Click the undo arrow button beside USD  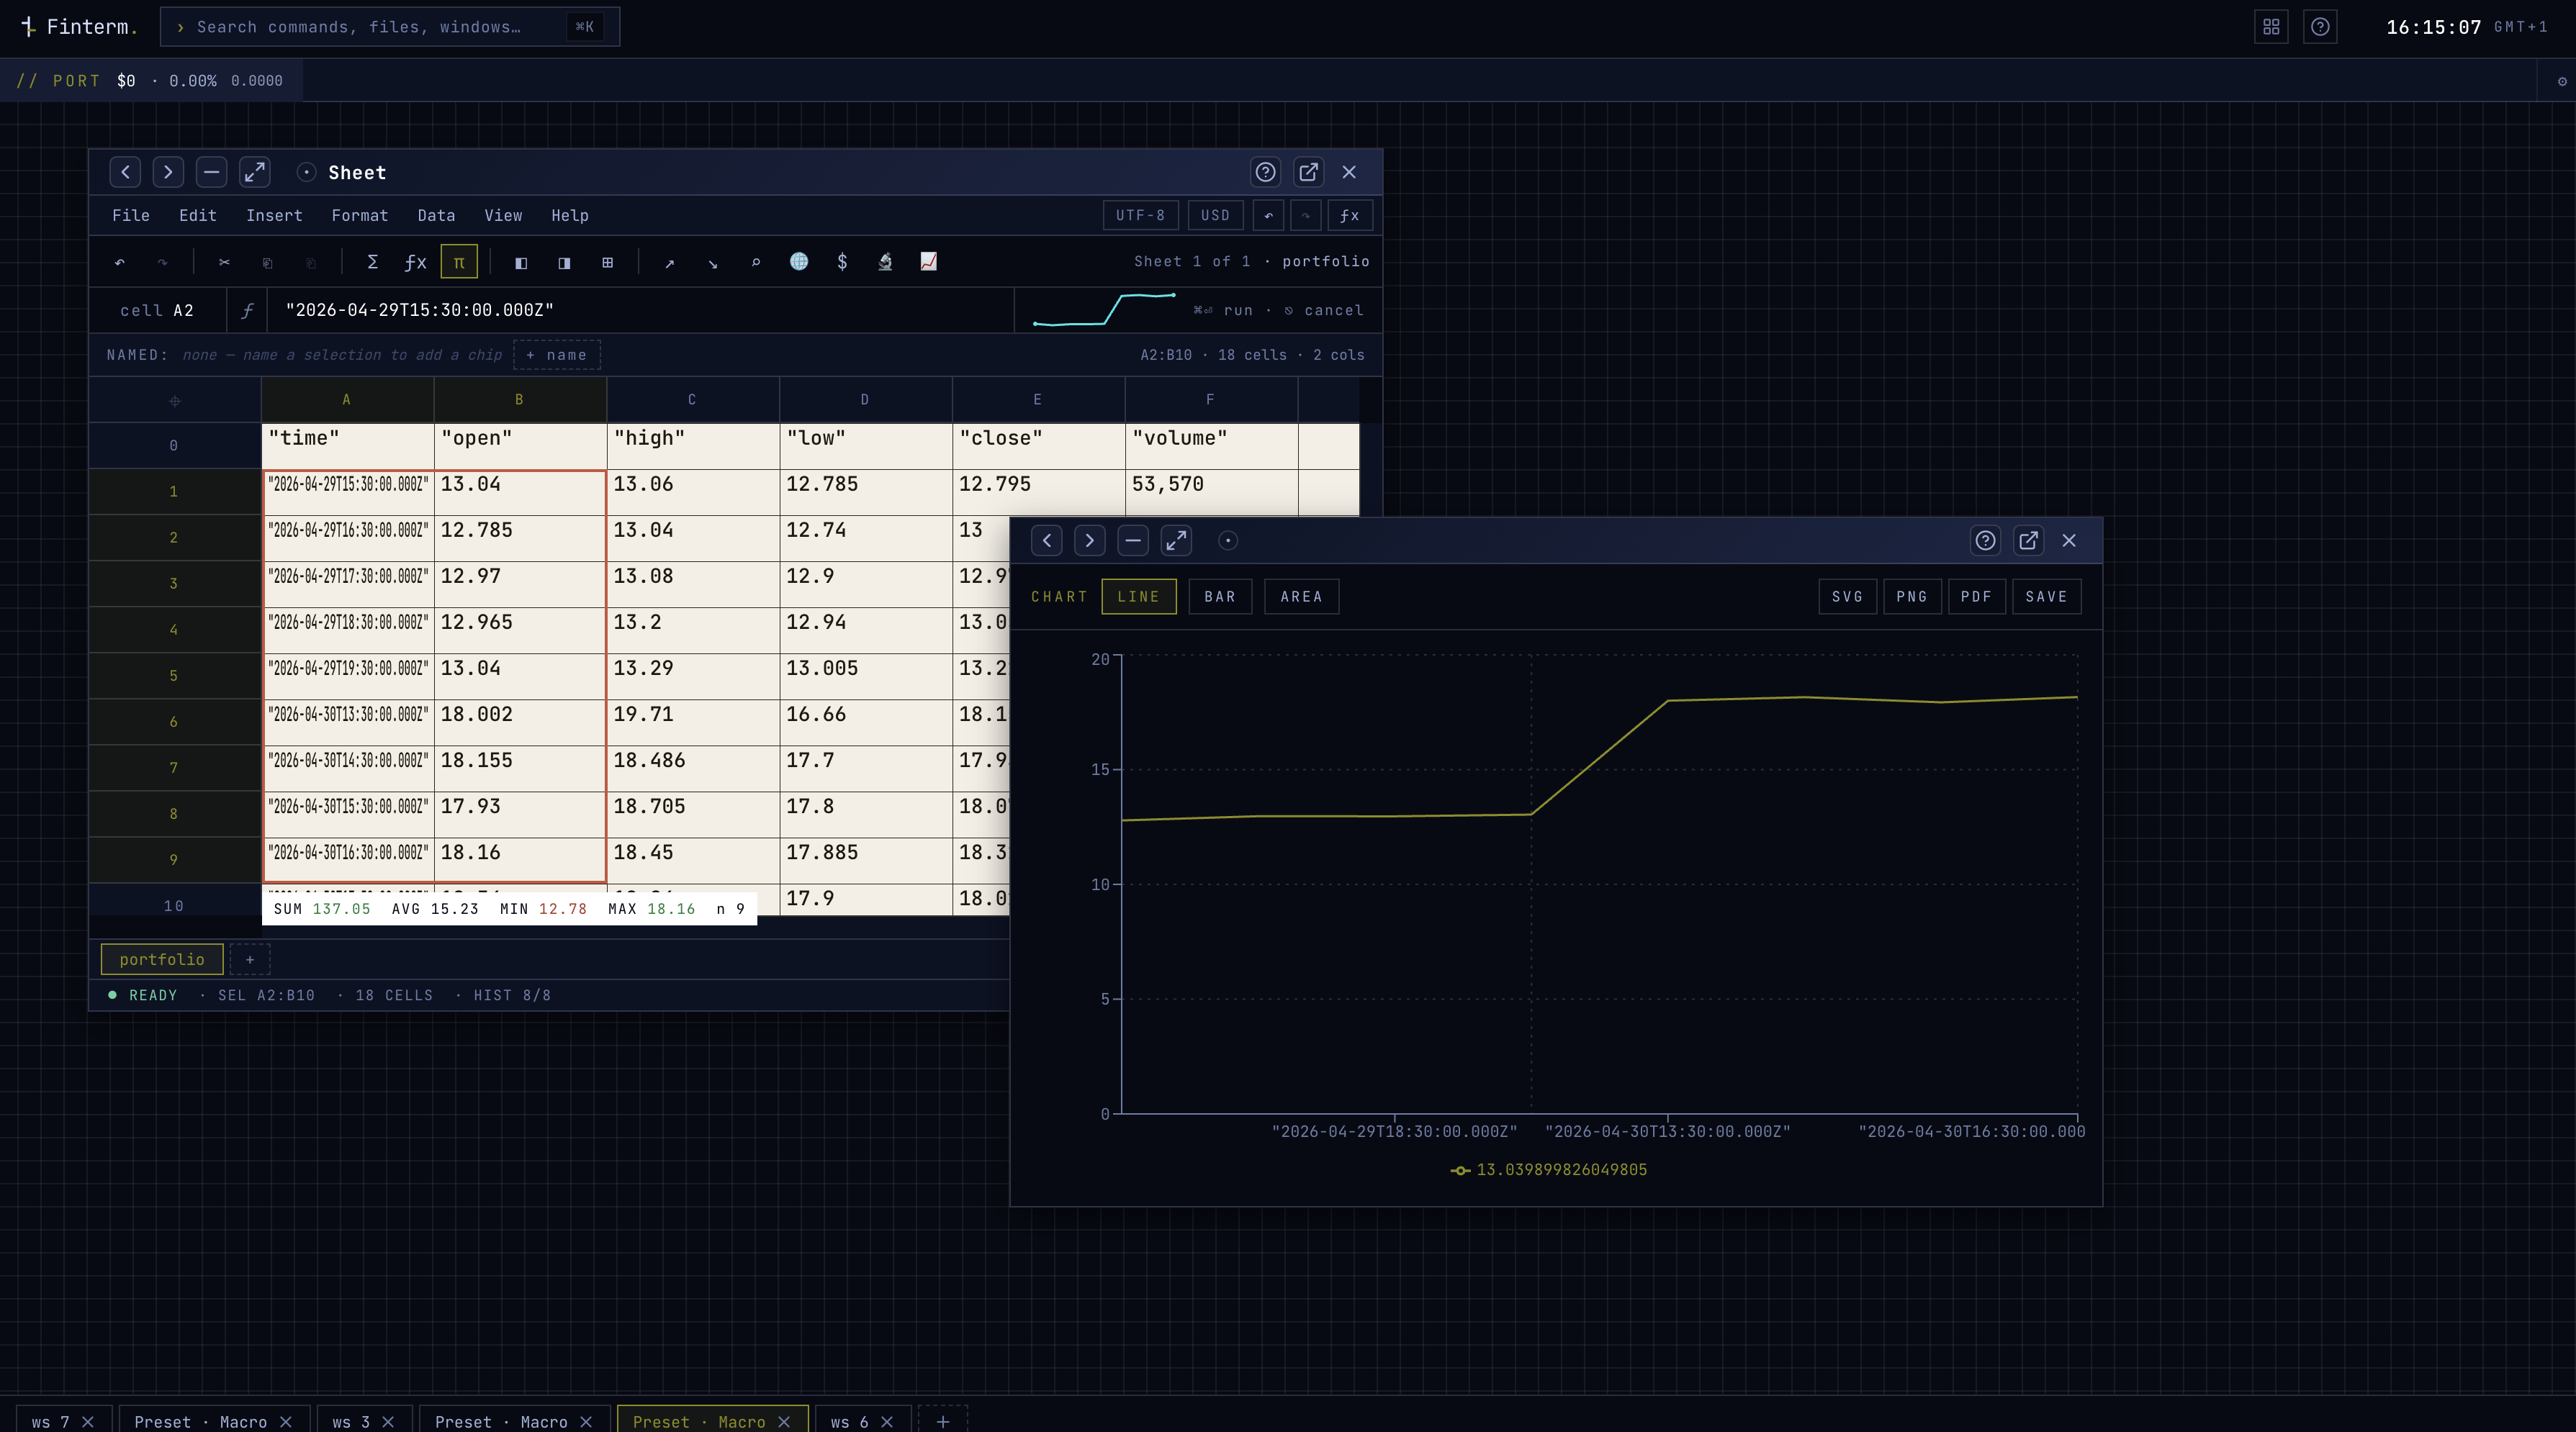coord(1268,215)
